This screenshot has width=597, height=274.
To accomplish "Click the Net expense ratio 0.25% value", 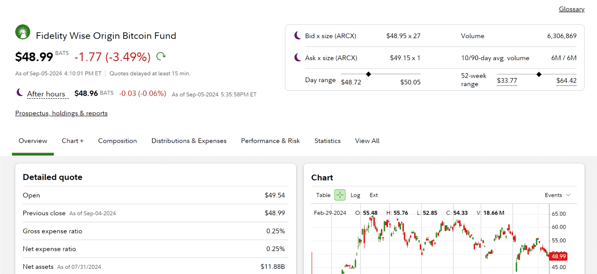I will pos(276,249).
